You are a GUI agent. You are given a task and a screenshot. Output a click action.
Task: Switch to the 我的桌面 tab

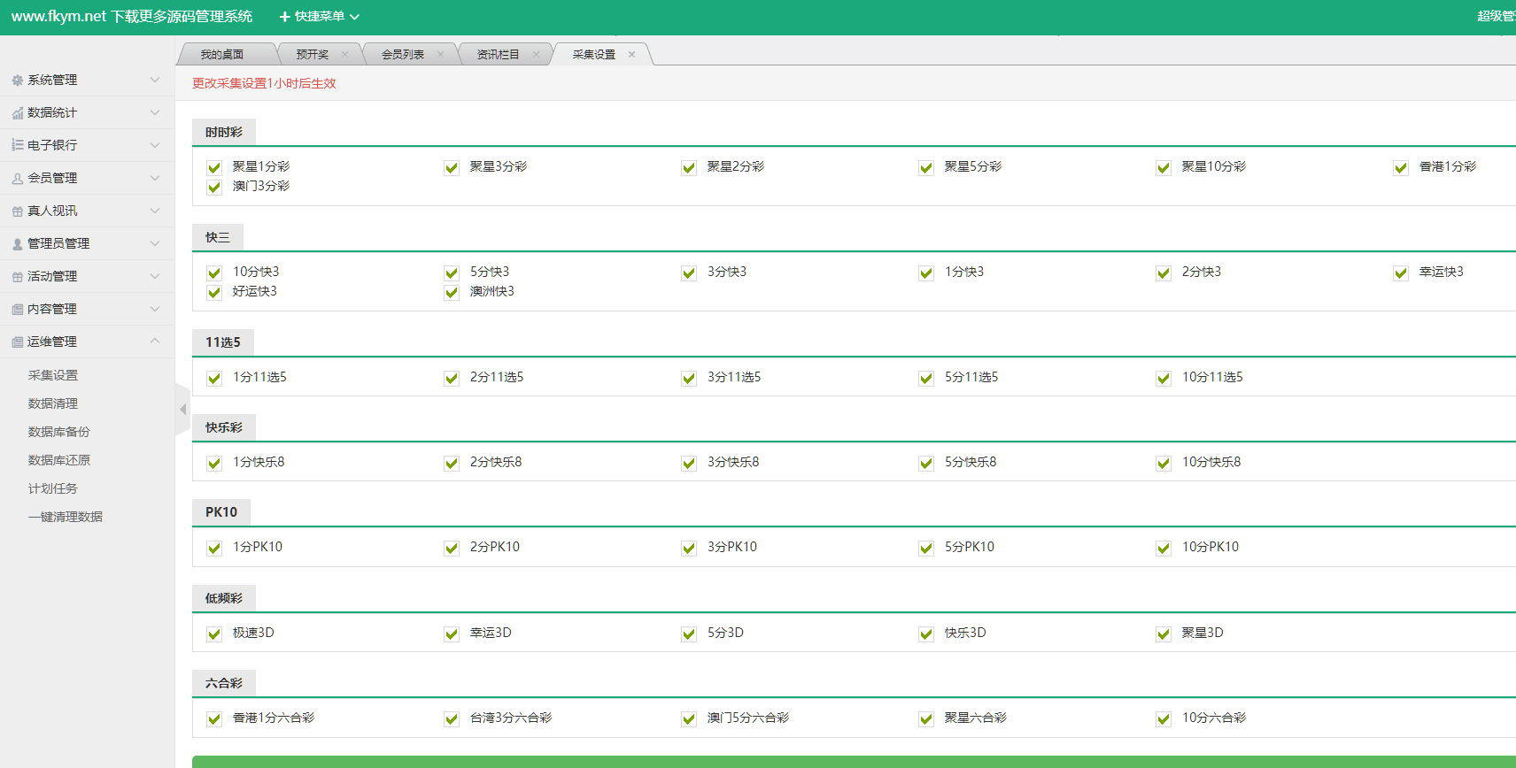pyautogui.click(x=221, y=55)
